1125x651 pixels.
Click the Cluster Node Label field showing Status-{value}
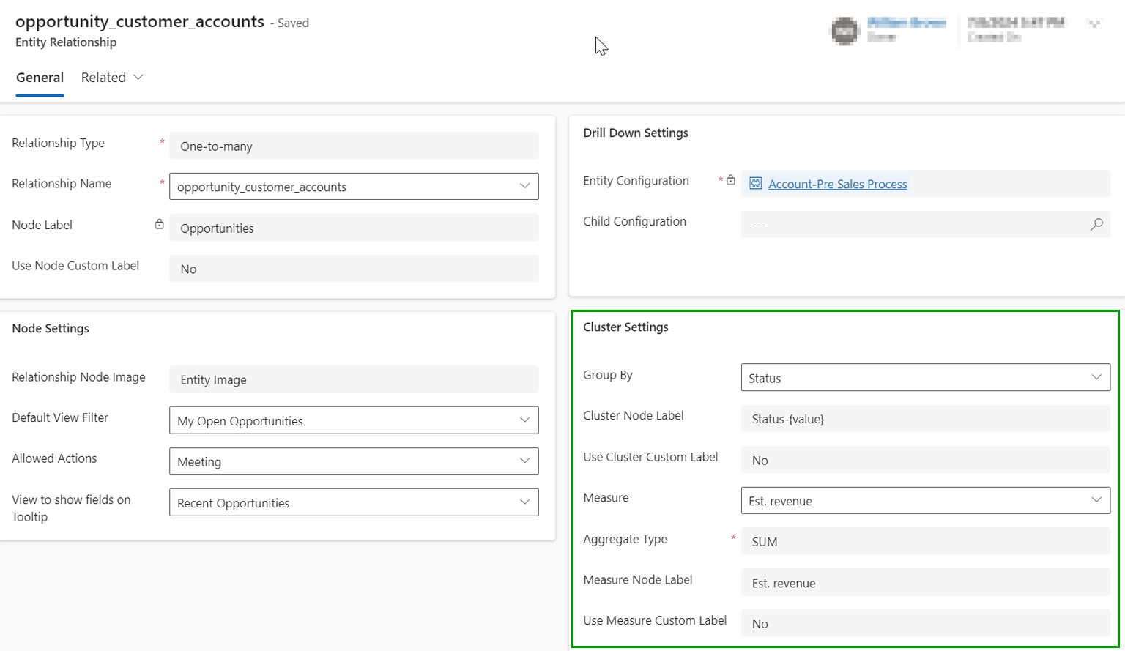tap(925, 418)
